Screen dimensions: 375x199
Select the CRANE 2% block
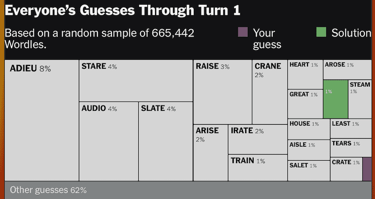tap(270, 92)
